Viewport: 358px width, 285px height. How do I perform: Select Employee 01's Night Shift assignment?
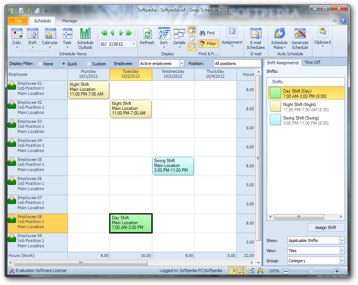click(89, 90)
